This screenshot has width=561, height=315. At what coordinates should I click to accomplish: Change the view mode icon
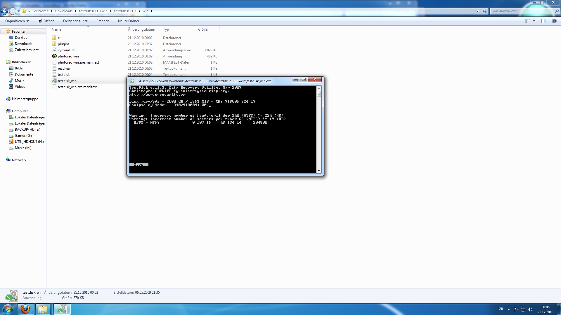click(528, 21)
